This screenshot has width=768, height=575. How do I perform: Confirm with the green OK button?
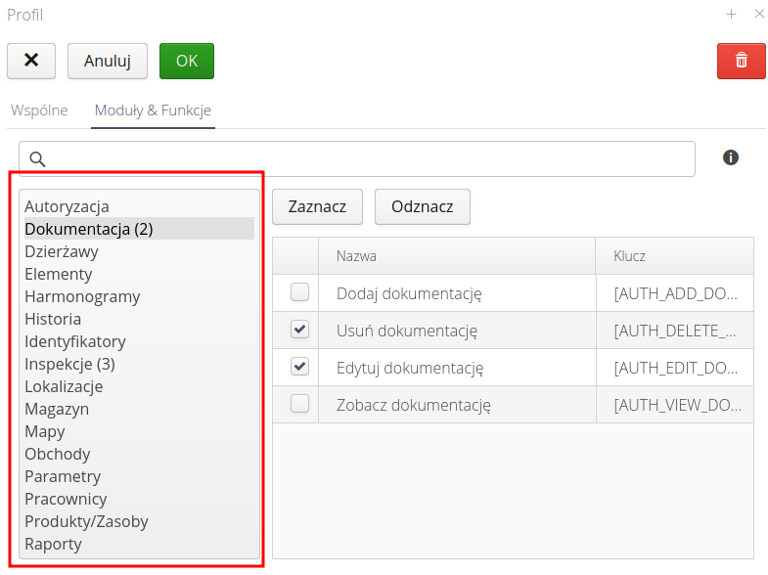pyautogui.click(x=186, y=61)
